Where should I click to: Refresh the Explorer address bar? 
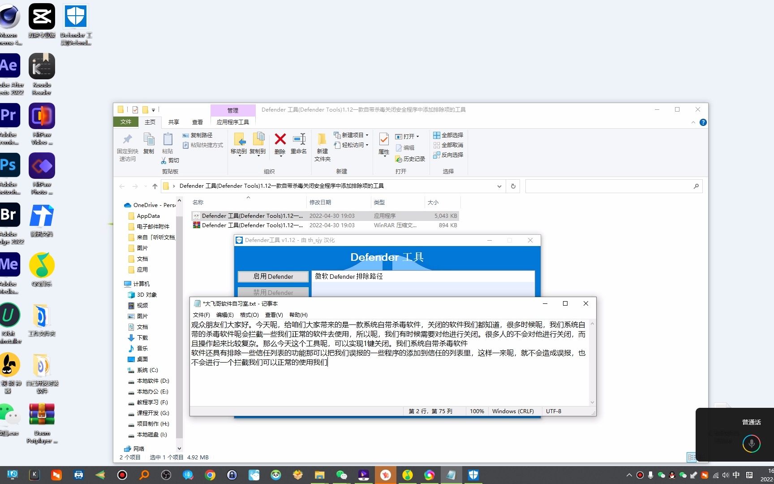(x=513, y=186)
